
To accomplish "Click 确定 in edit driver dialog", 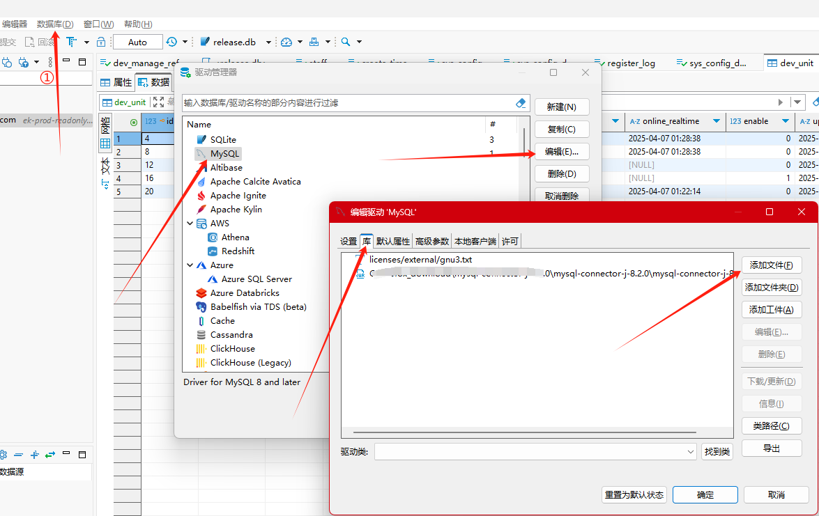I will click(x=705, y=494).
